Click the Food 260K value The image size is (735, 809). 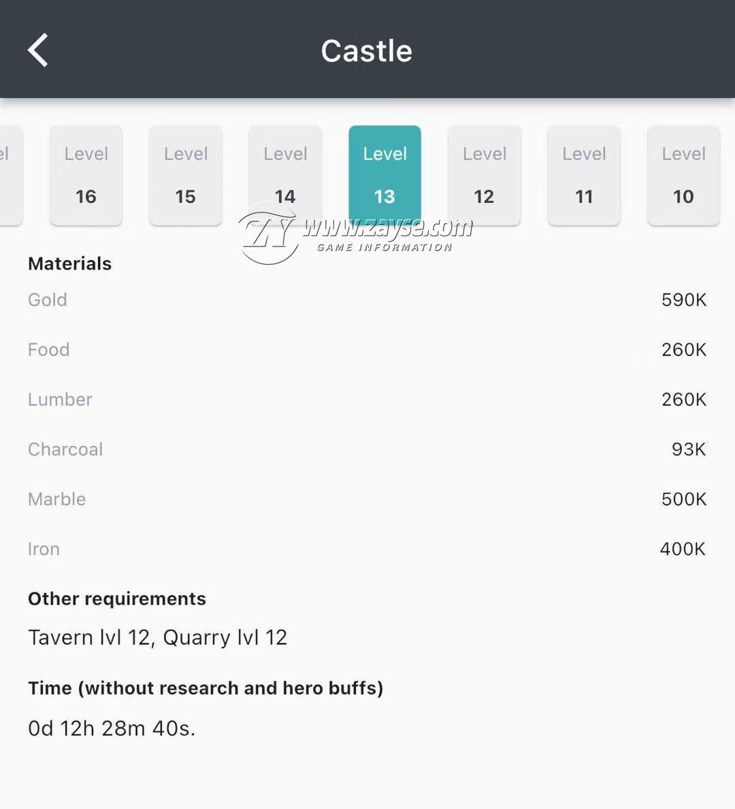coord(684,350)
